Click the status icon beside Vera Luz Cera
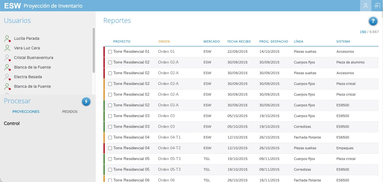The height and width of the screenshot is (182, 383). pyautogui.click(x=8, y=48)
